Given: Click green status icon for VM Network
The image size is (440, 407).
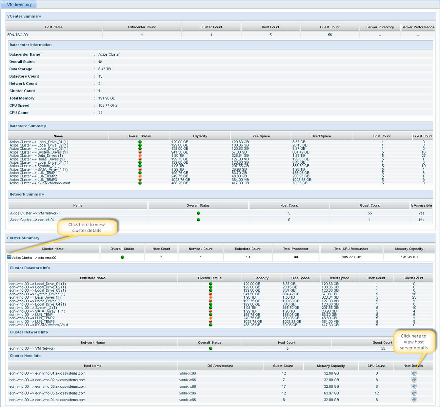Looking at the screenshot, I should click(x=198, y=213).
